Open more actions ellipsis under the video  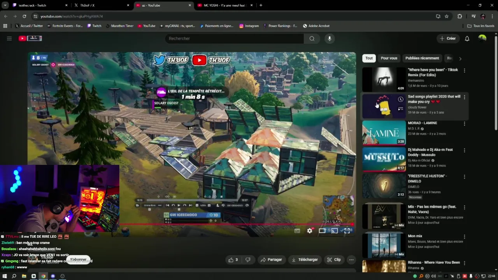(x=351, y=260)
